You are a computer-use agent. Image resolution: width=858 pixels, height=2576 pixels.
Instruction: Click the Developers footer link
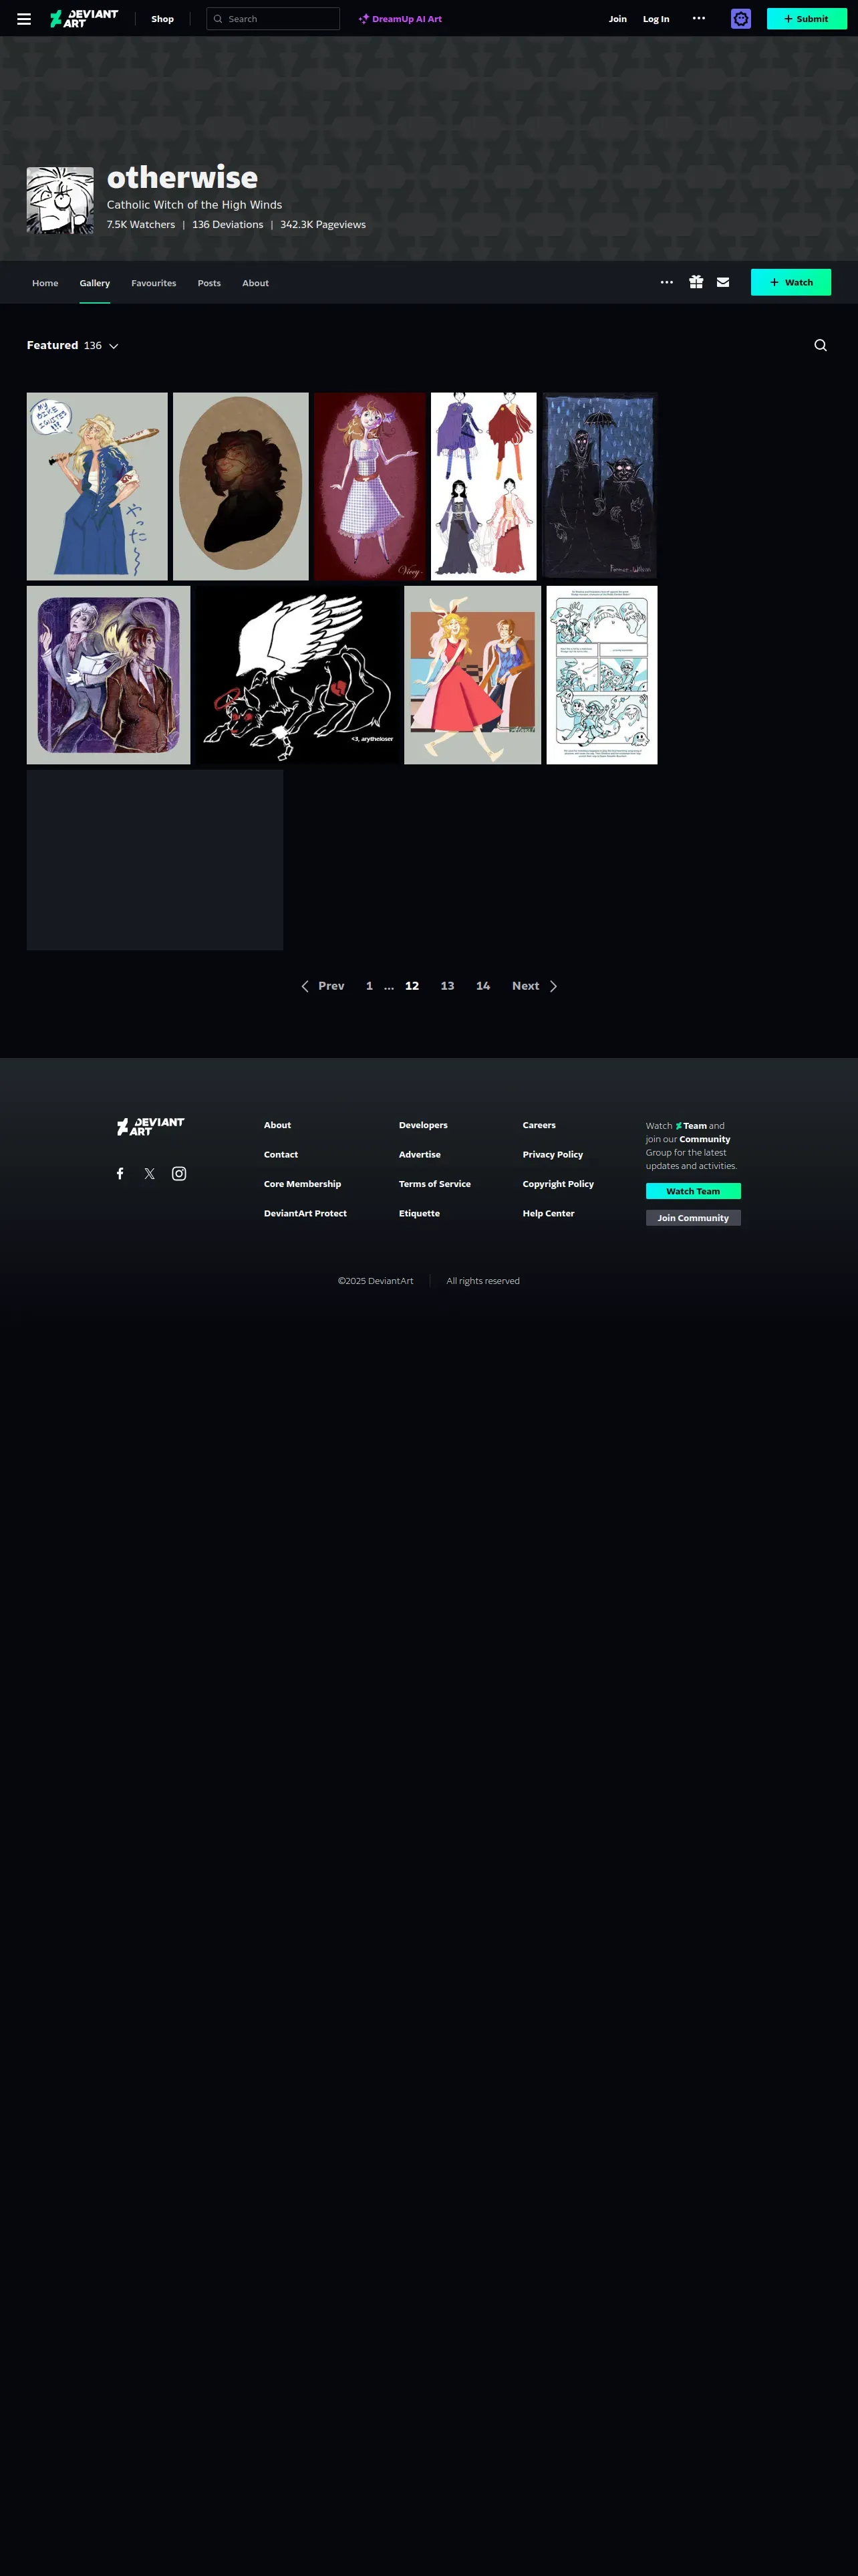point(424,1126)
